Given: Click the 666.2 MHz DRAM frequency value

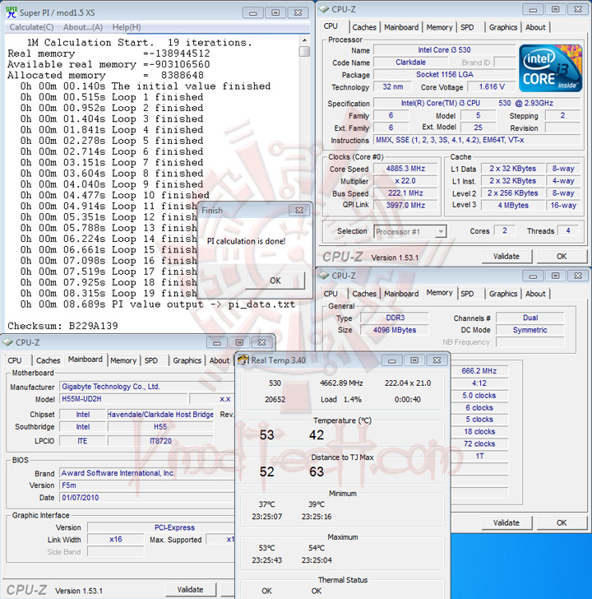Looking at the screenshot, I should point(479,370).
